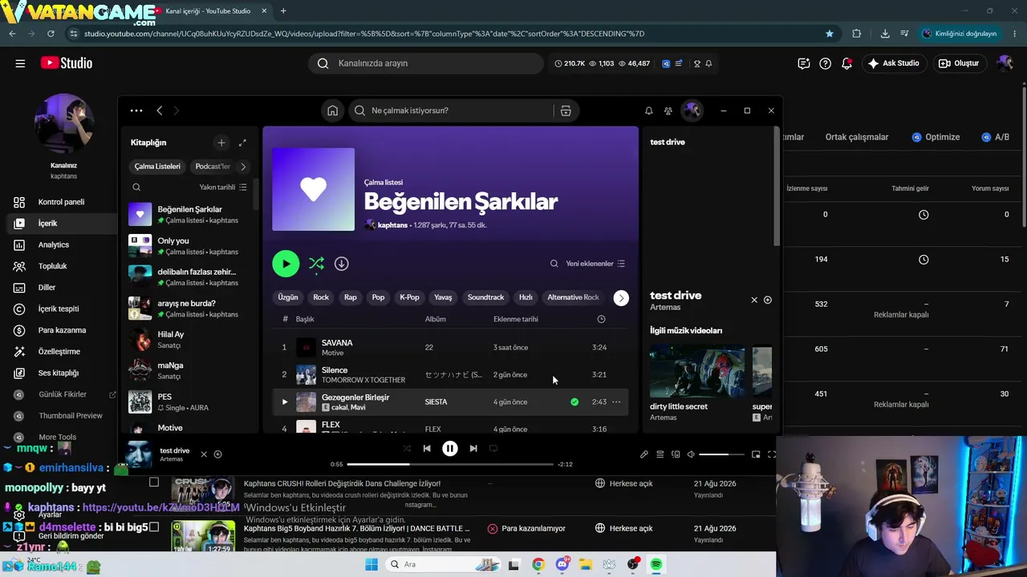Filter liked songs by Rock
This screenshot has height=577, width=1027.
click(x=321, y=297)
